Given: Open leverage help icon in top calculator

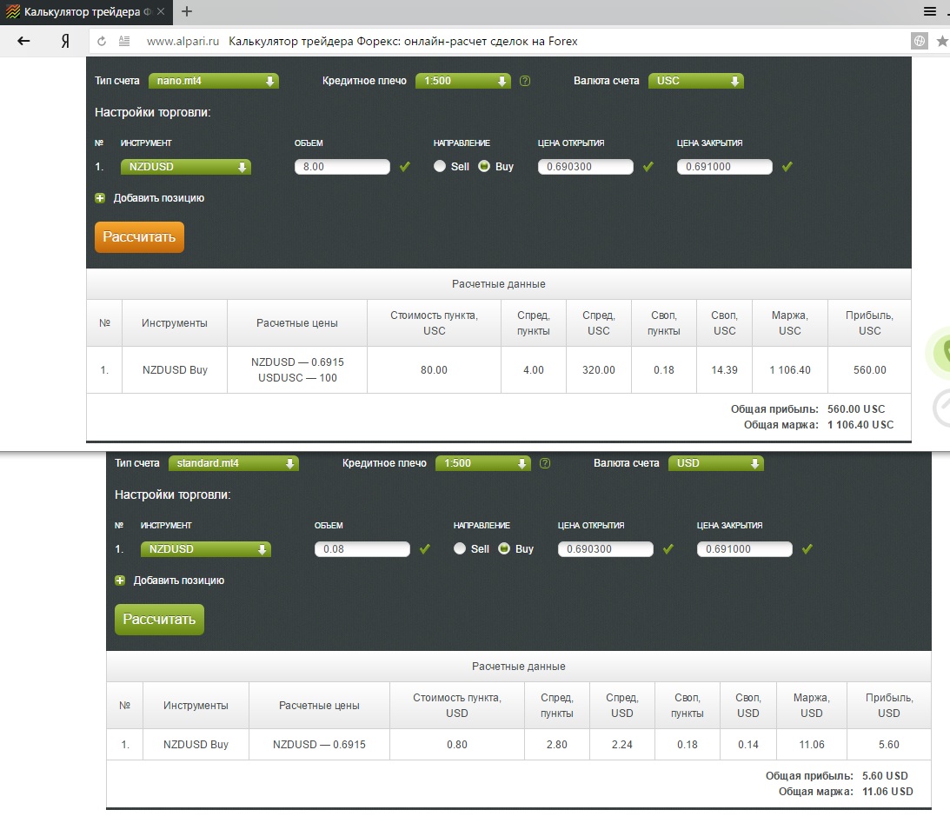Looking at the screenshot, I should click(x=525, y=81).
